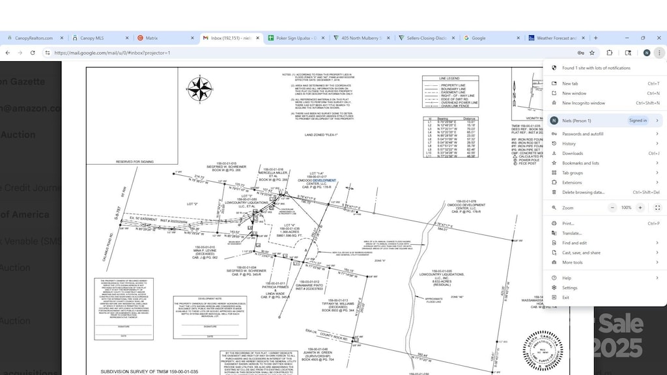Screen dimensions: 667x375
Task: Reload the page with the refresh icon
Action: (x=33, y=53)
